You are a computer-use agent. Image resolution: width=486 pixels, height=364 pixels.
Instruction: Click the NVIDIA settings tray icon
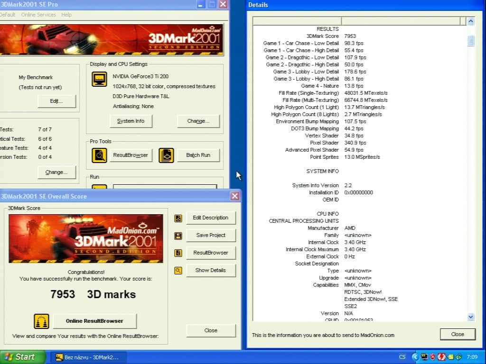pyautogui.click(x=450, y=357)
